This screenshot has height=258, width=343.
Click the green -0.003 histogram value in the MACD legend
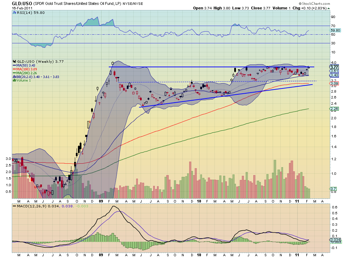(82, 206)
